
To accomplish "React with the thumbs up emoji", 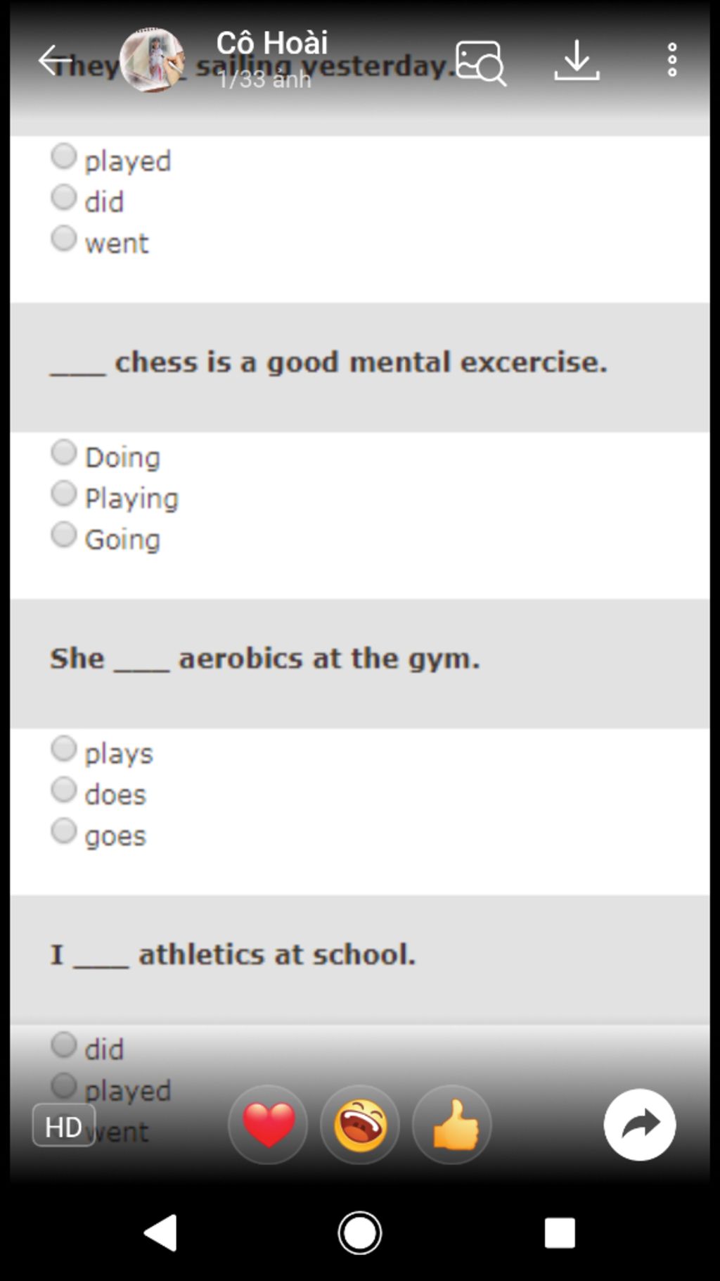I will 452,1125.
